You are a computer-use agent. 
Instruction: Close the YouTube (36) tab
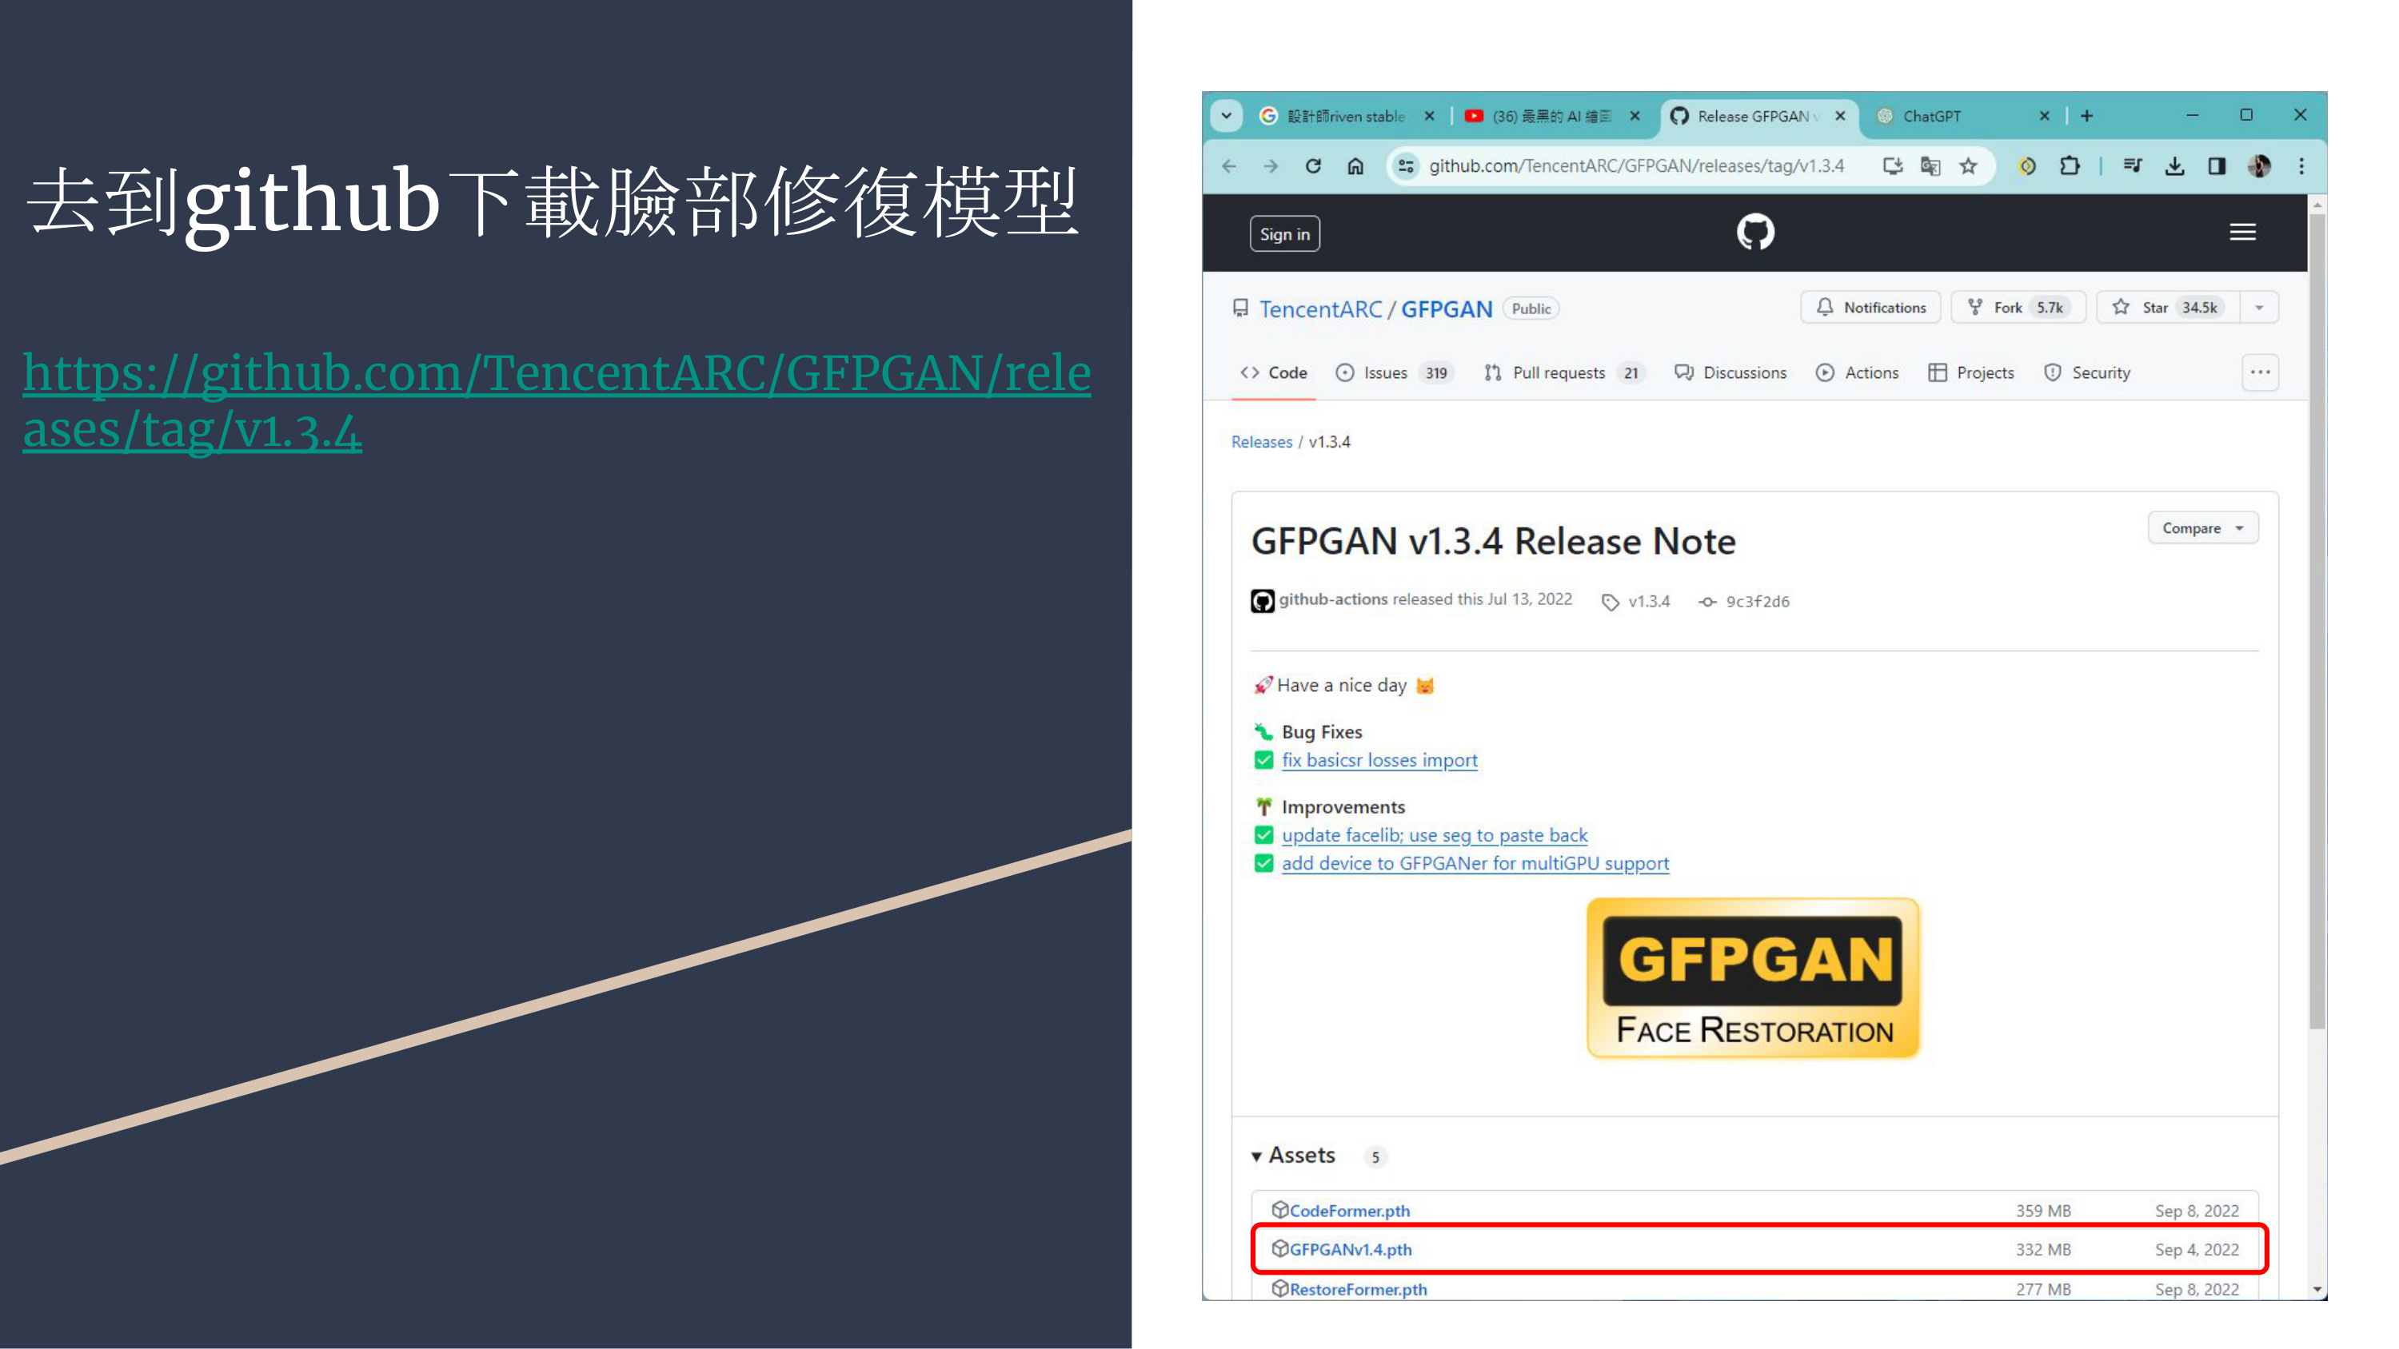(1635, 115)
